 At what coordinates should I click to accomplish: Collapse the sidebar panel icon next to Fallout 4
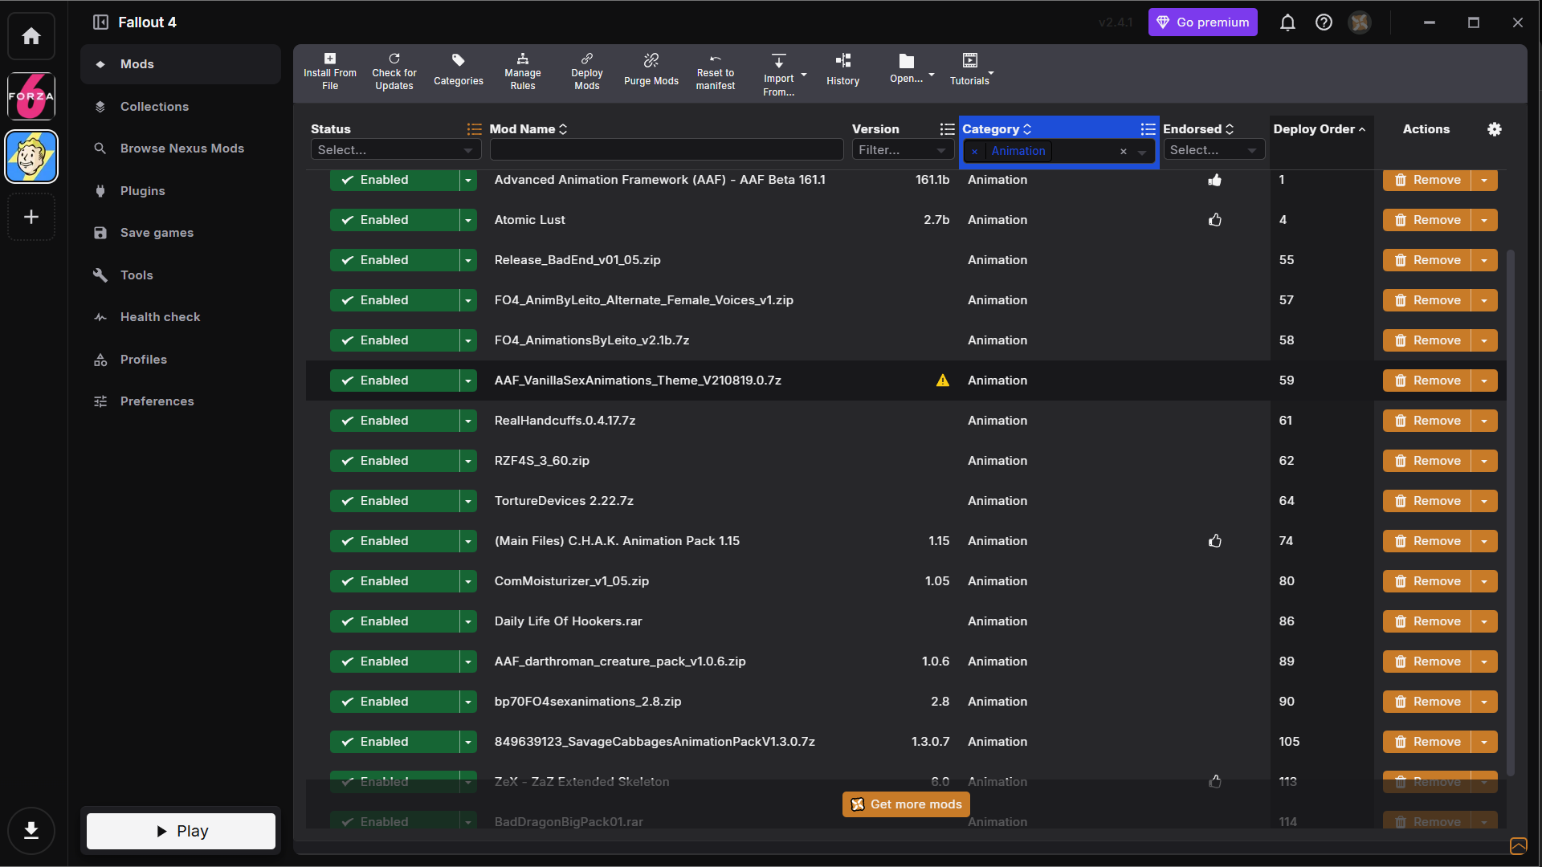coord(100,22)
